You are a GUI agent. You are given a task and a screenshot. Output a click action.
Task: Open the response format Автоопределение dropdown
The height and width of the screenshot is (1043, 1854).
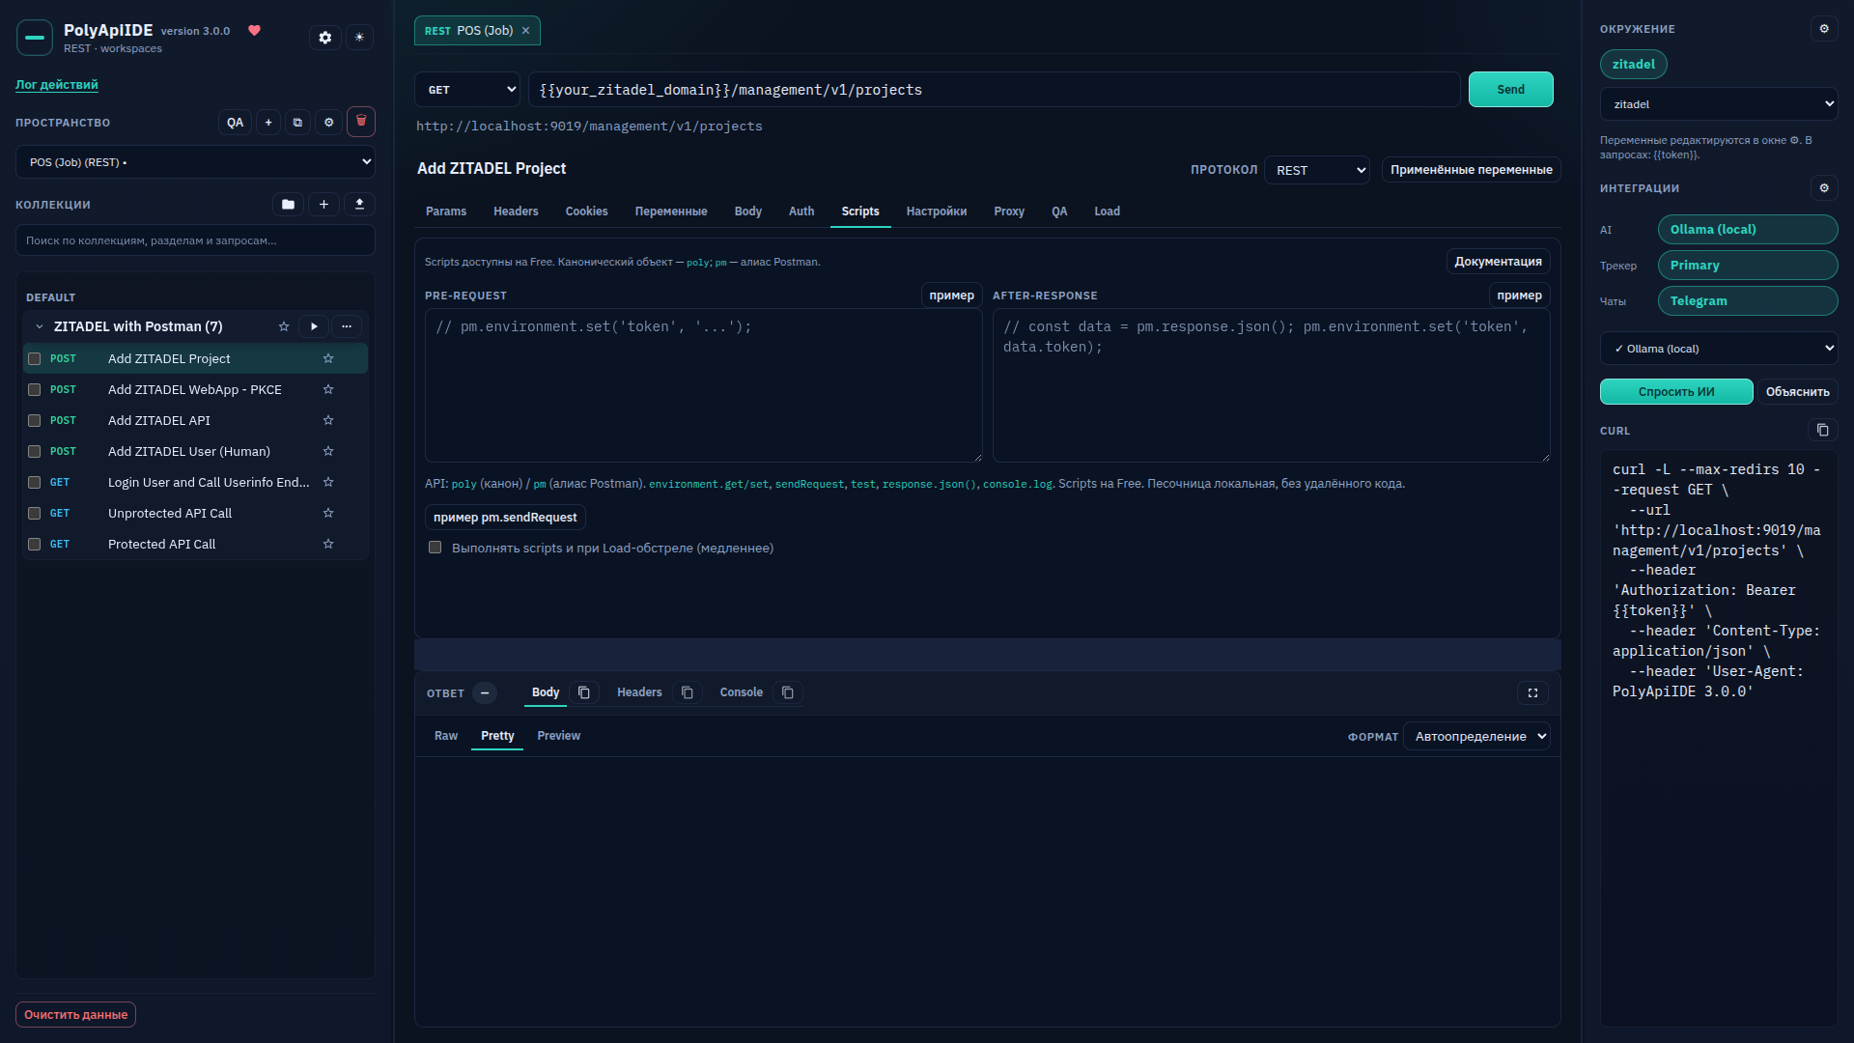click(1476, 736)
